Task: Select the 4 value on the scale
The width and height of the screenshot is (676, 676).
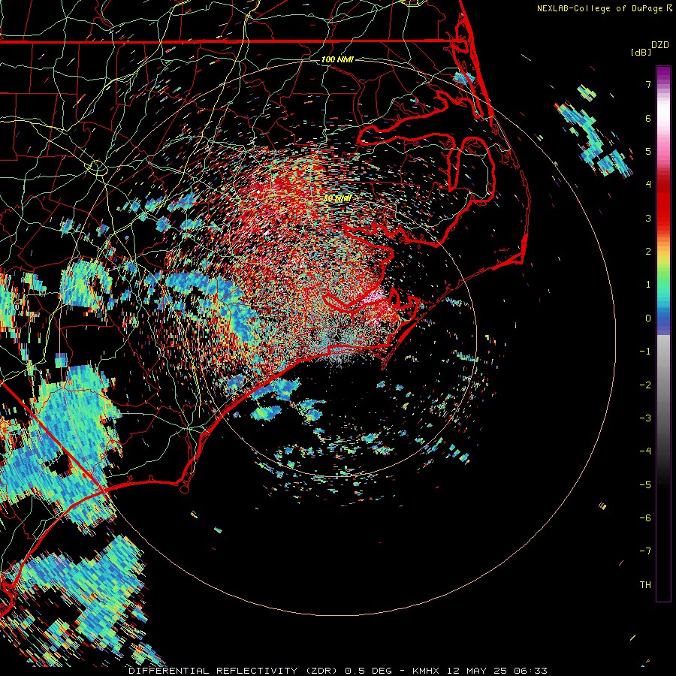Action: point(648,185)
